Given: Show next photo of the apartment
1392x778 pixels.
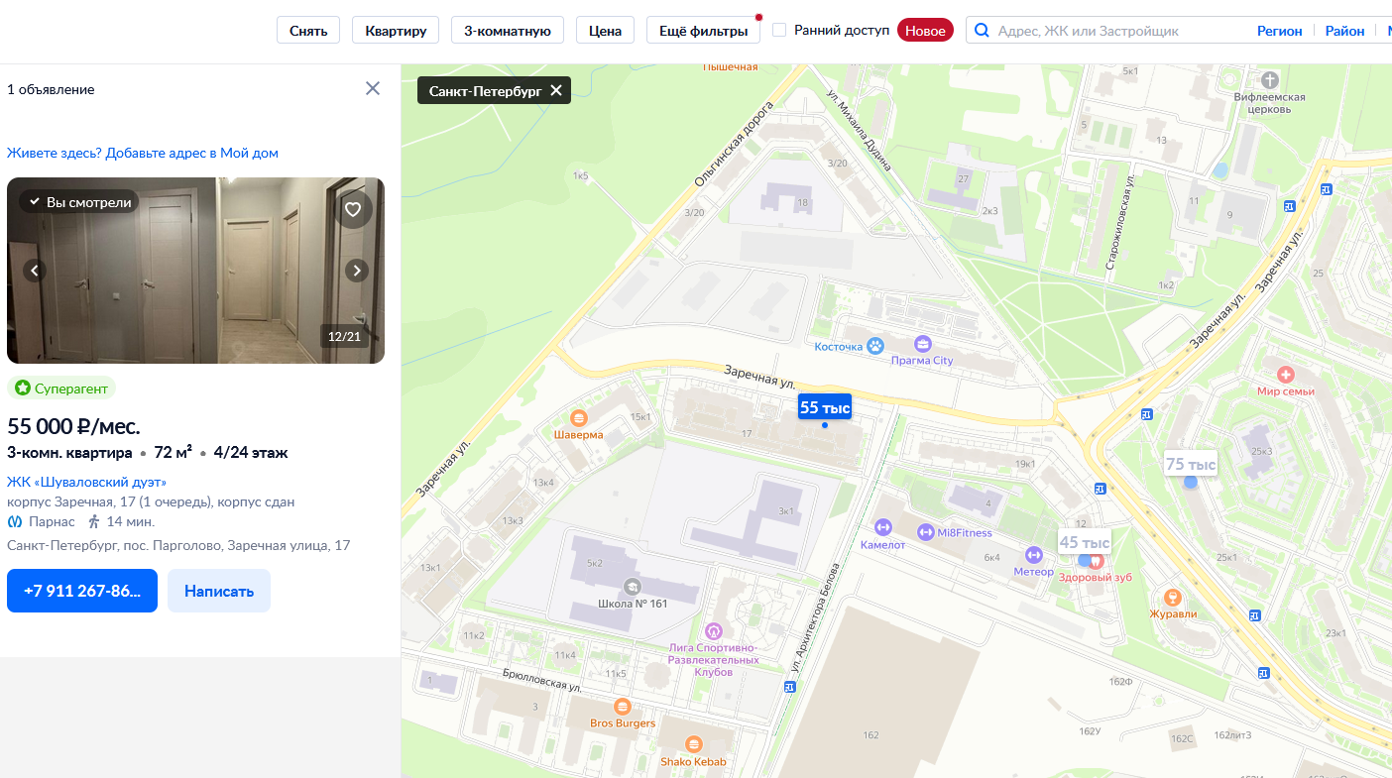Looking at the screenshot, I should (357, 270).
